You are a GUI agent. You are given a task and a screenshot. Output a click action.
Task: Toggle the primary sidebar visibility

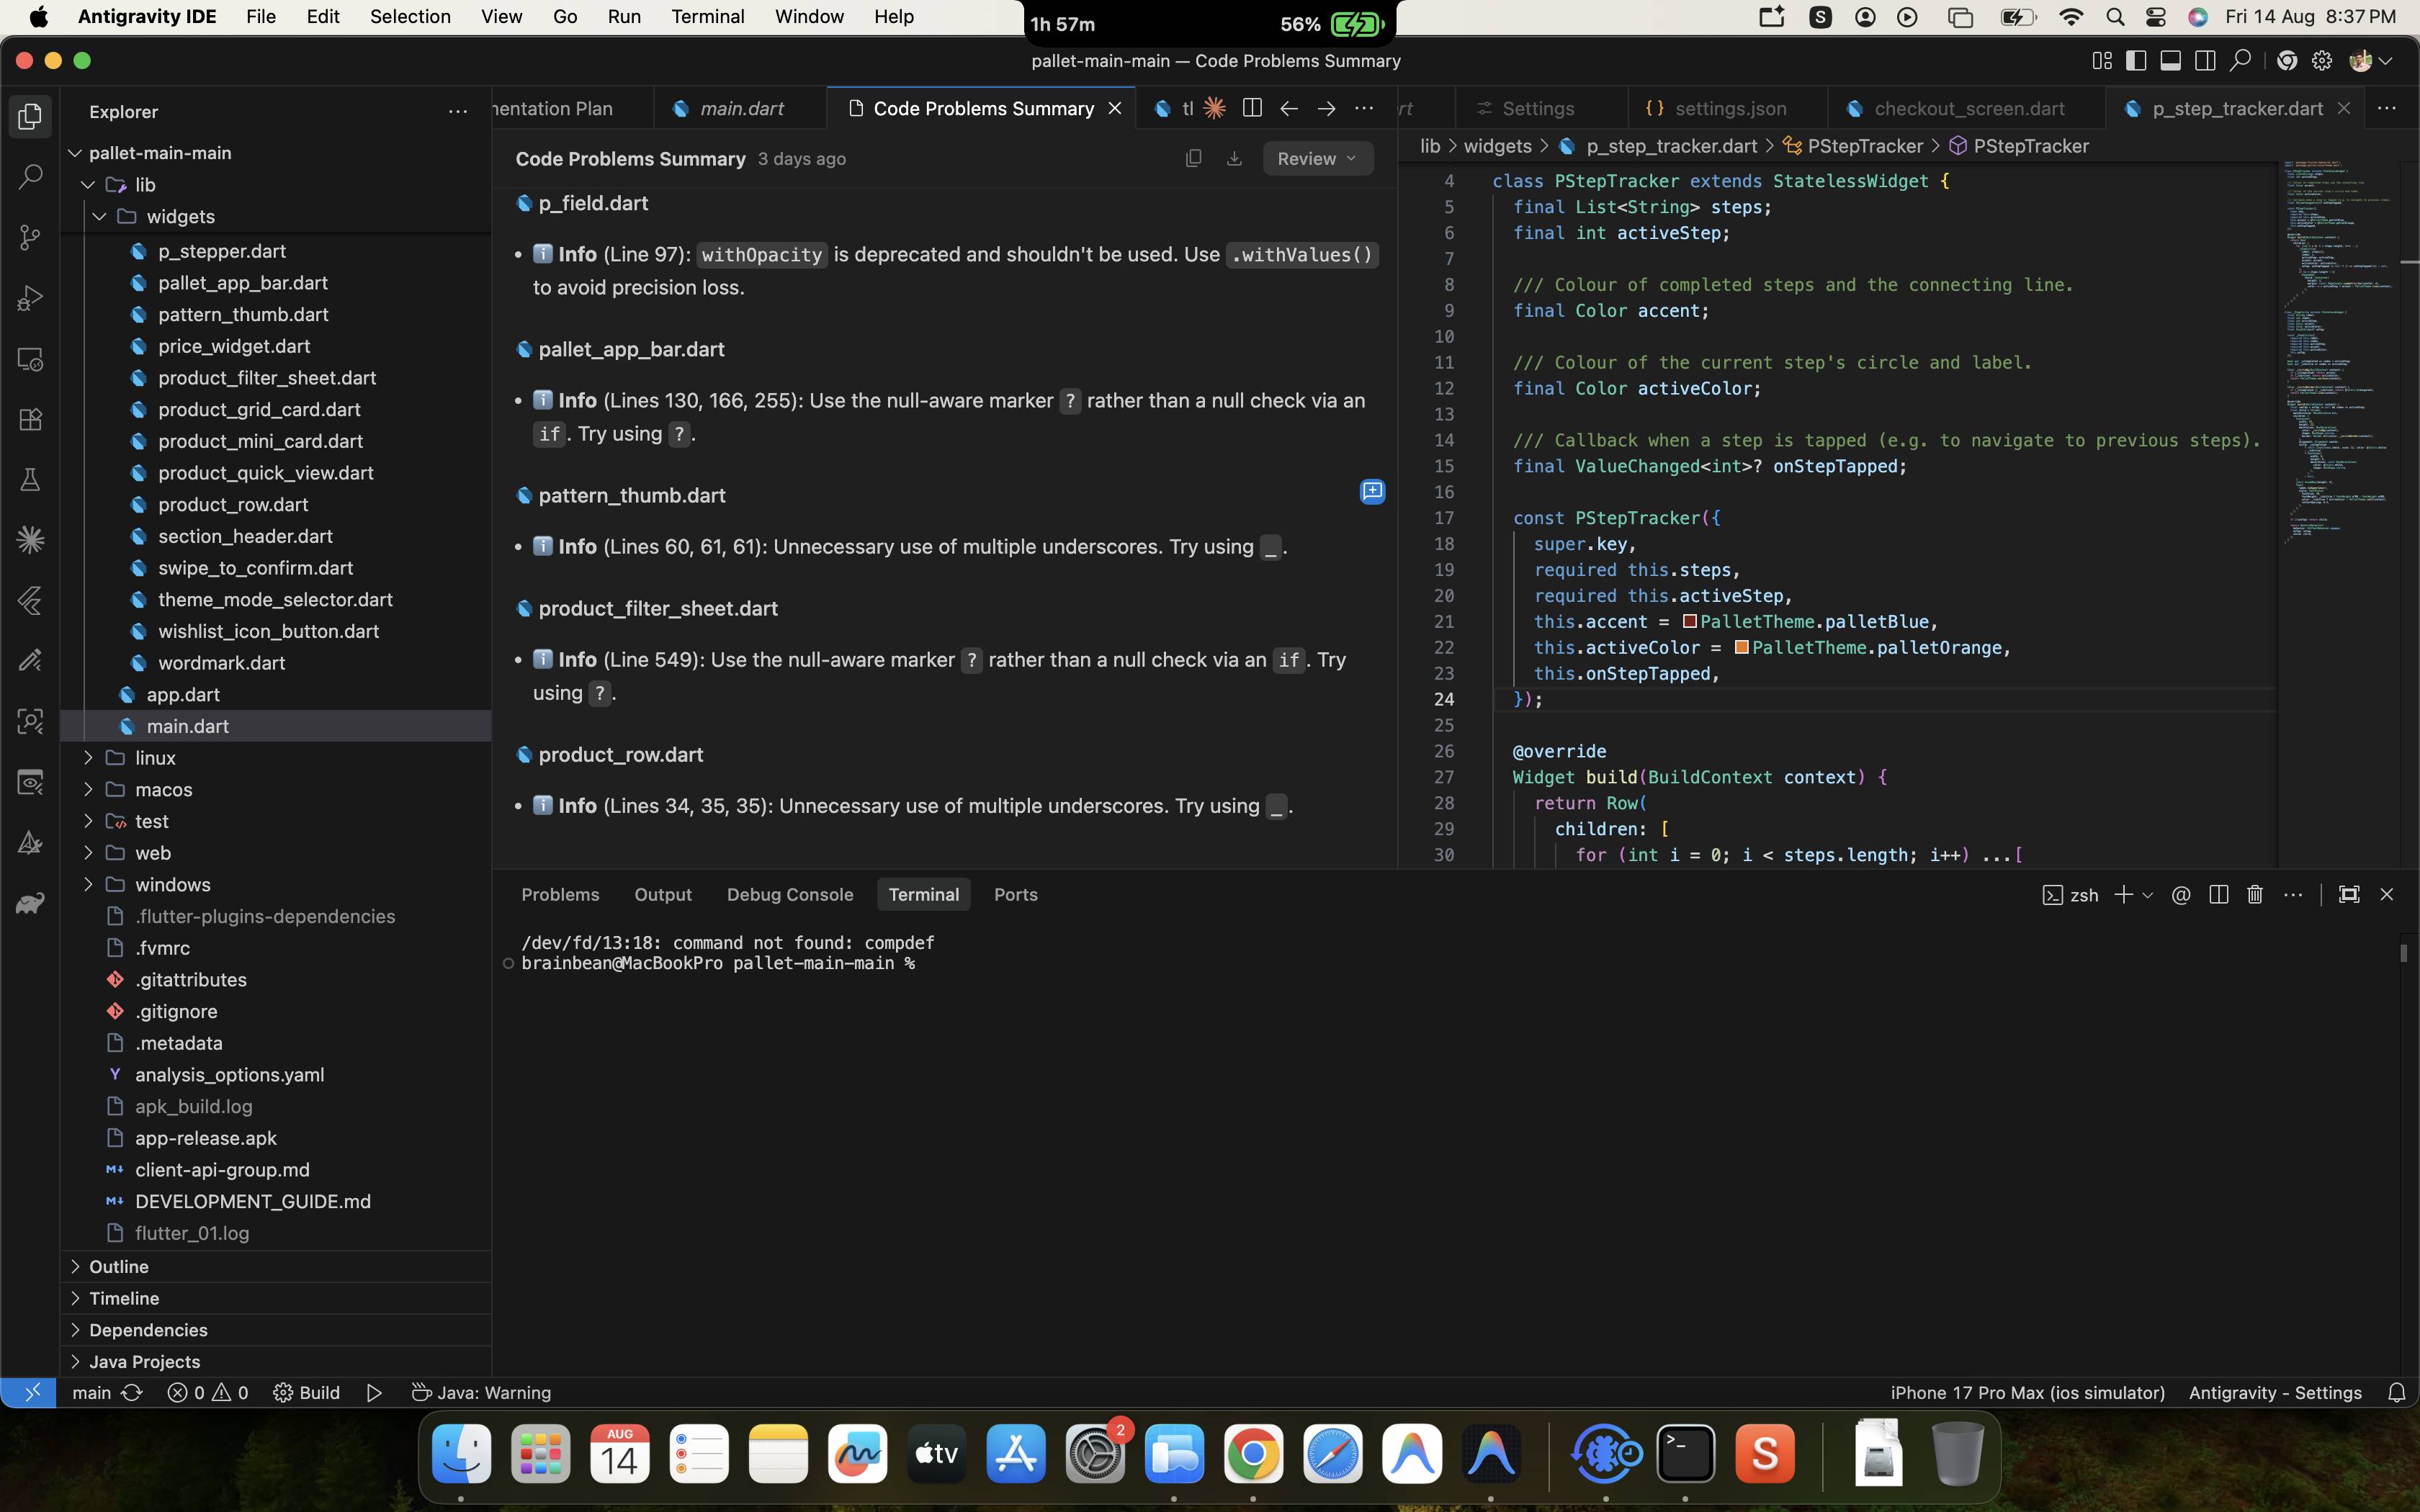pyautogui.click(x=2135, y=61)
